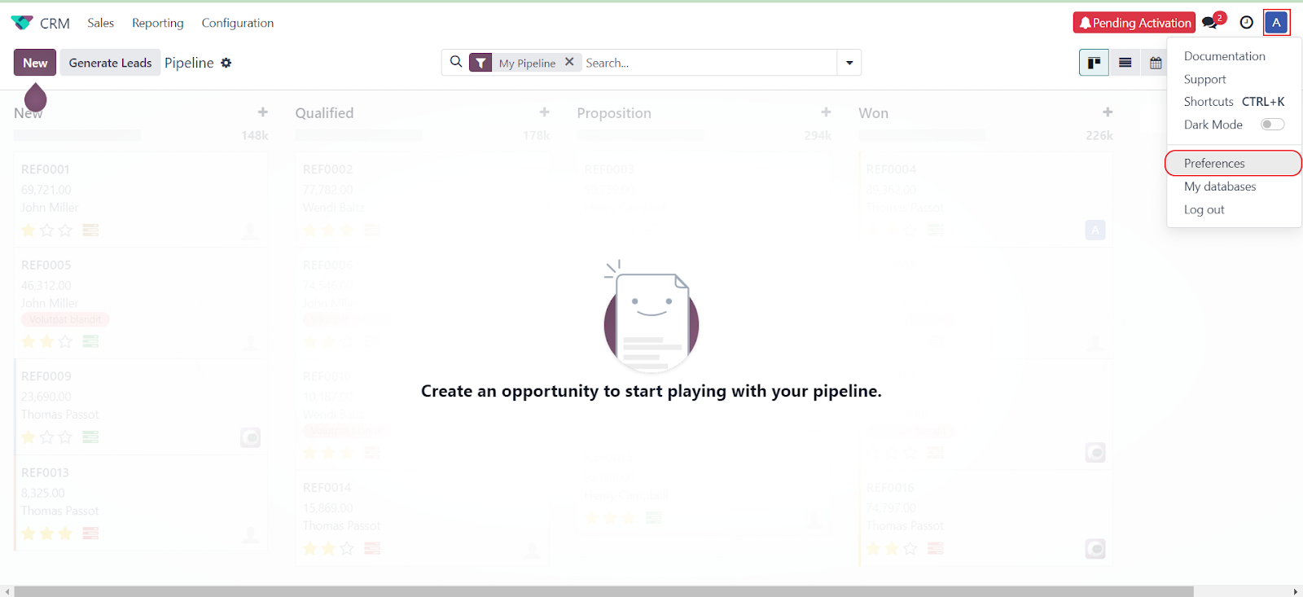Switch to Calendar view
Screen dimensions: 1303x597
tap(1155, 63)
